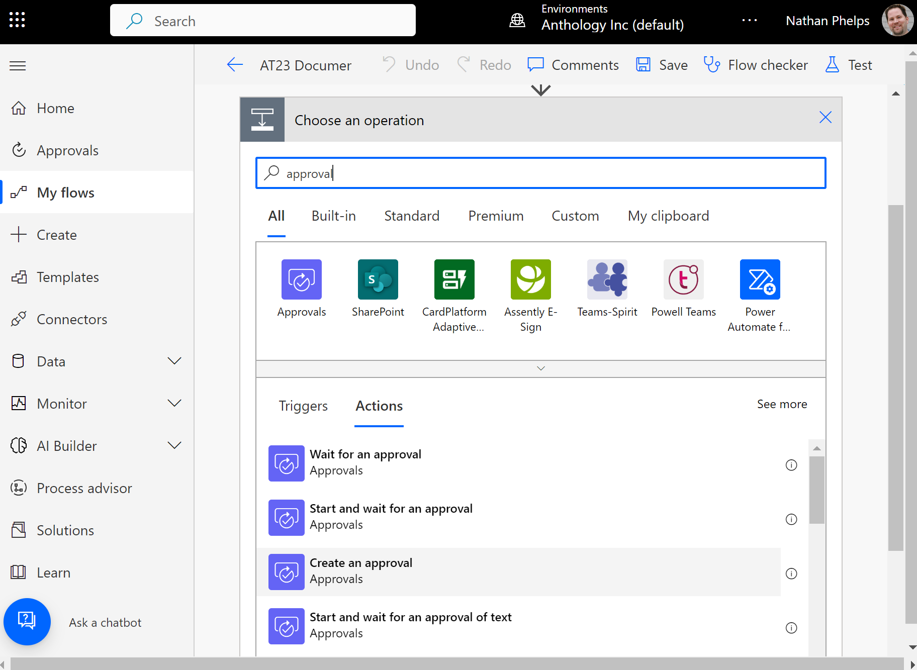The height and width of the screenshot is (670, 917).
Task: Click the Ask a chatbot bubble icon
Action: (x=27, y=622)
